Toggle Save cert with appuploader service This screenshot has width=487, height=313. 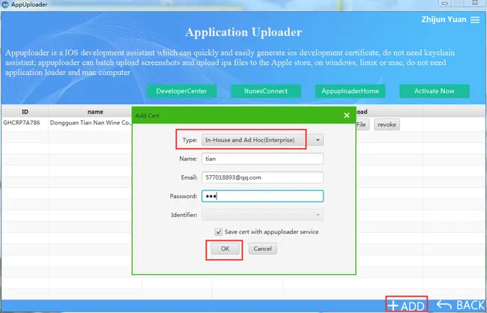tap(219, 232)
